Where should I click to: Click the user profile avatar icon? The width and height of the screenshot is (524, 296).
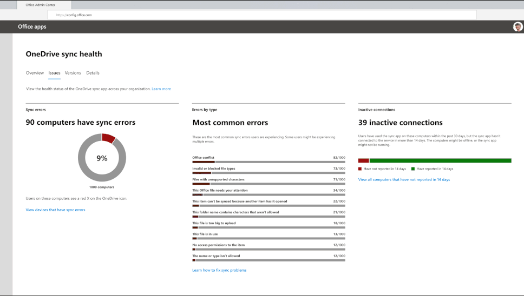pos(518,27)
